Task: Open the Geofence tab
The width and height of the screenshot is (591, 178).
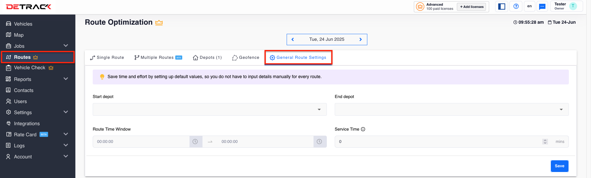Action: (x=246, y=58)
